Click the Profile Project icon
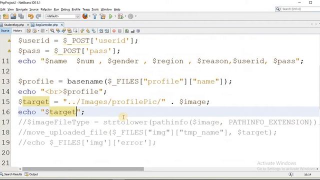The image size is (320, 180). tap(130, 16)
